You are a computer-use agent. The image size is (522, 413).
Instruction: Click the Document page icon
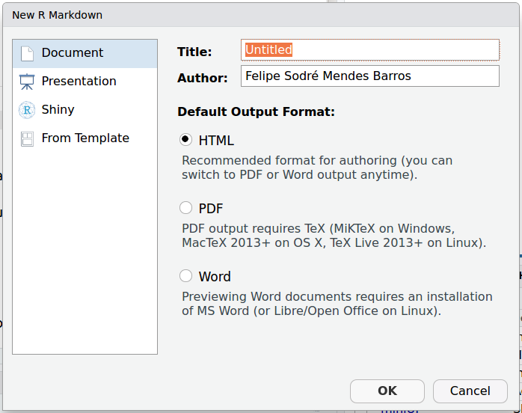[x=28, y=54]
